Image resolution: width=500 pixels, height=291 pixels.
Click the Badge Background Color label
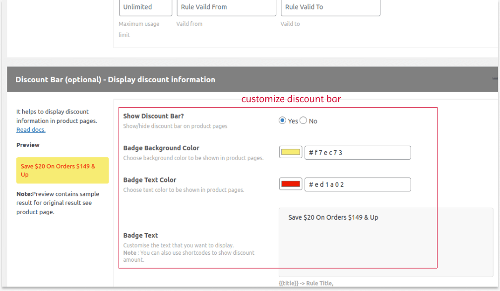click(161, 148)
